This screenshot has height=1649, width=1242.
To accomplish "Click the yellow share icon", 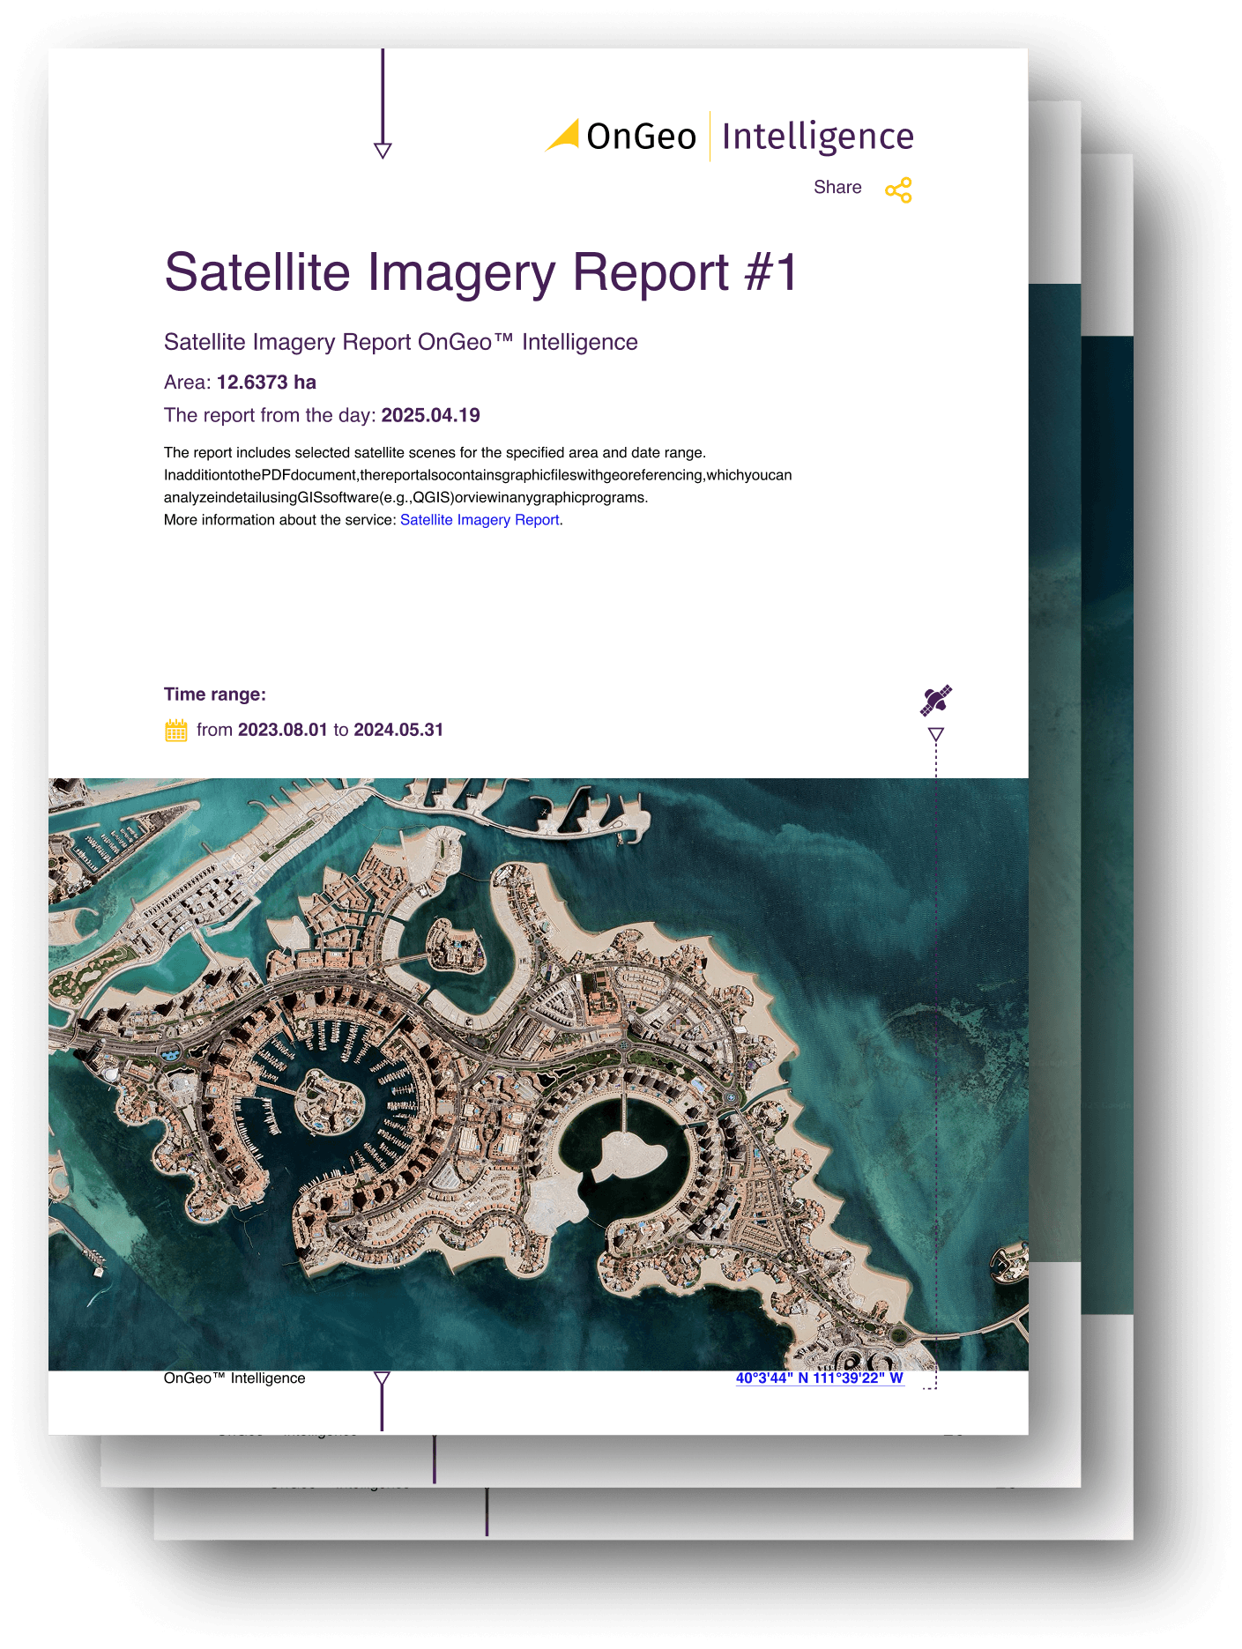I will tap(898, 190).
